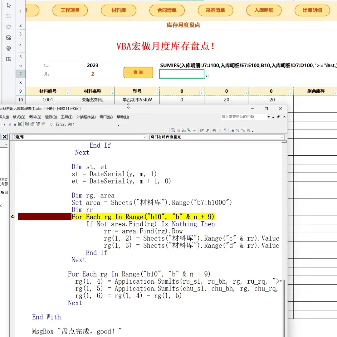Open the 帮助(H) menu

coord(123,117)
